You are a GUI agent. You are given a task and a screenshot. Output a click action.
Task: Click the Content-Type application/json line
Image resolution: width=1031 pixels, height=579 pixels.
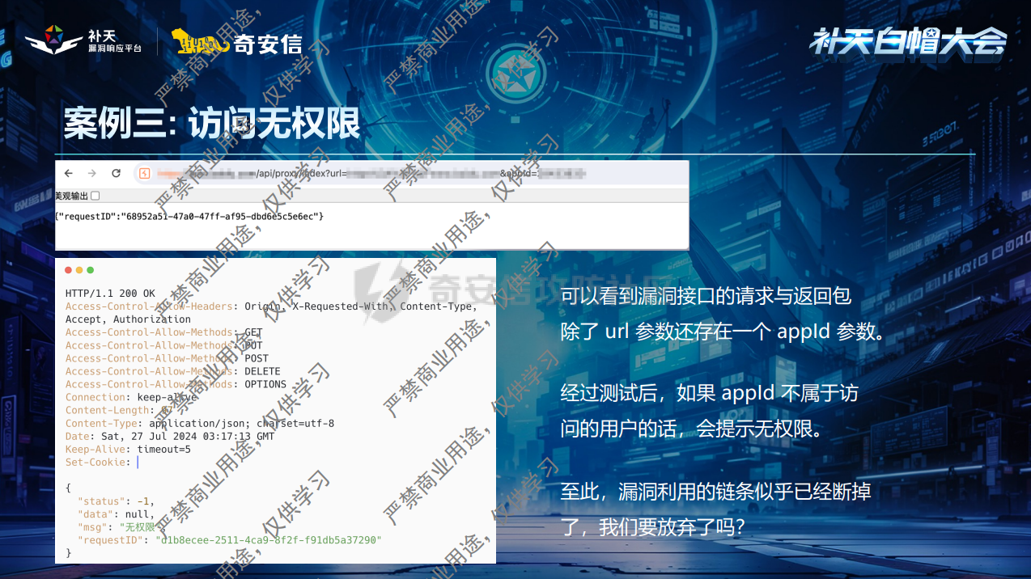point(200,423)
